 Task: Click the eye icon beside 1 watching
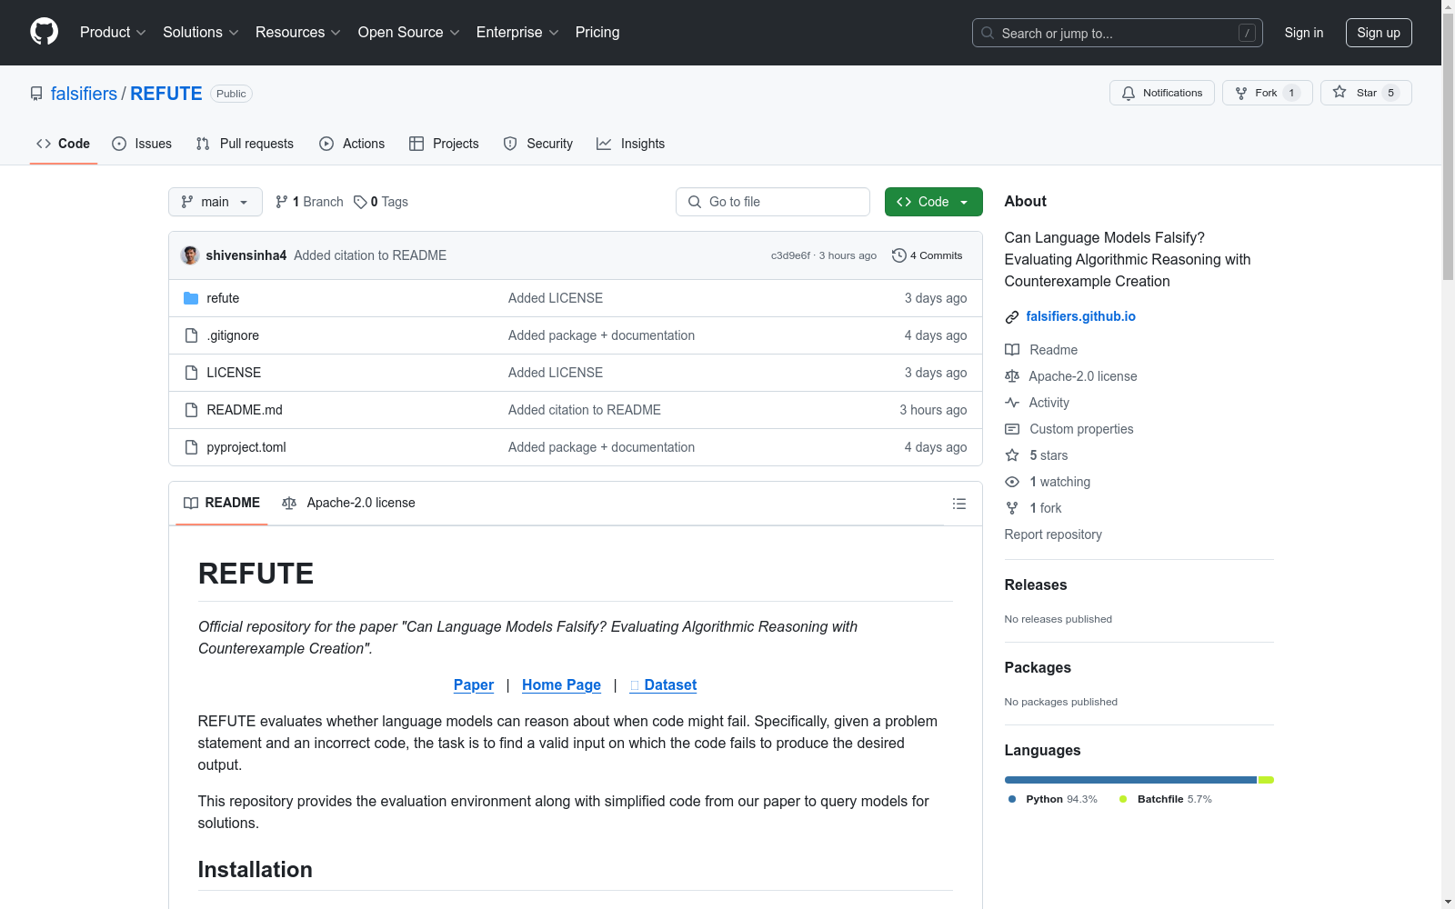click(1012, 482)
